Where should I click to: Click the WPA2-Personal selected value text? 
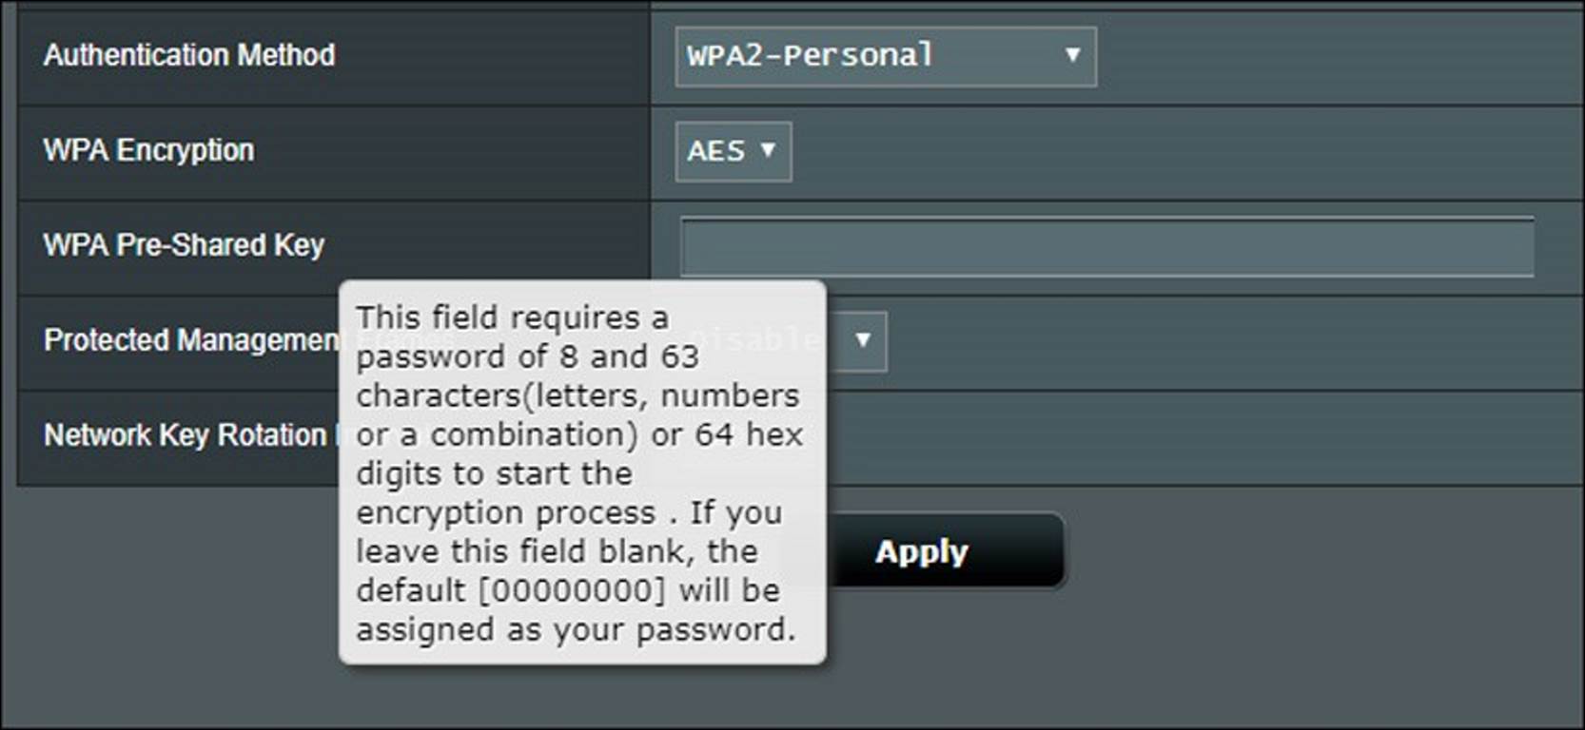(x=810, y=56)
